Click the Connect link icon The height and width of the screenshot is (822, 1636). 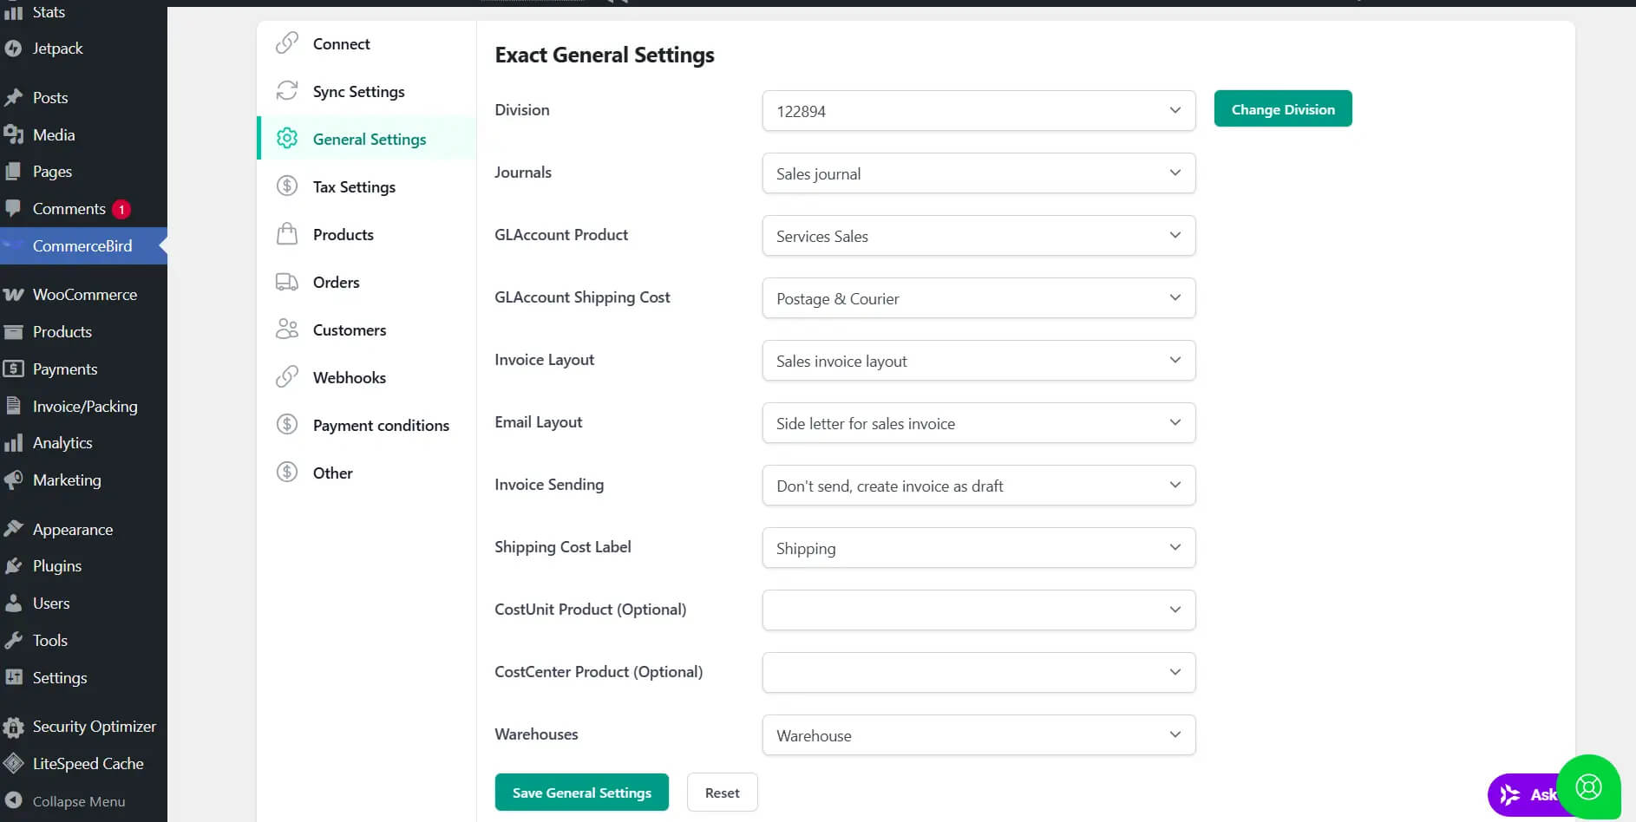point(287,43)
